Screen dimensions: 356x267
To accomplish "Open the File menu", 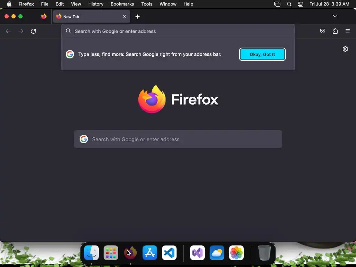I will click(x=45, y=4).
